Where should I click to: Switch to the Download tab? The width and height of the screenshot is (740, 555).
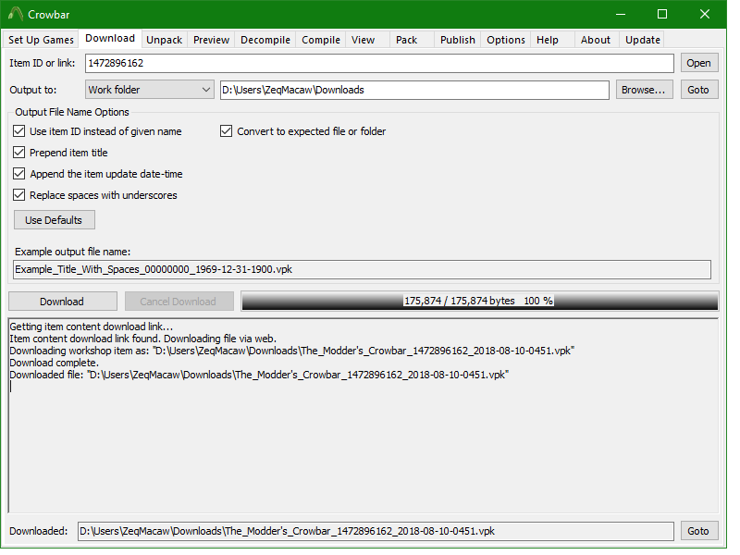(x=110, y=39)
